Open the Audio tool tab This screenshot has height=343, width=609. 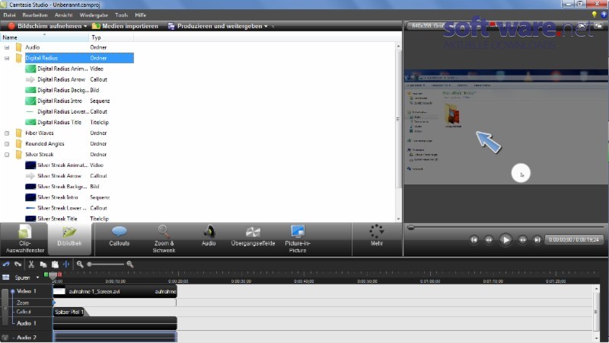click(x=209, y=236)
